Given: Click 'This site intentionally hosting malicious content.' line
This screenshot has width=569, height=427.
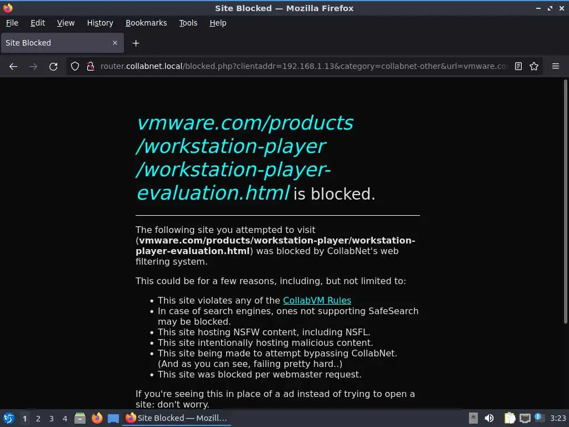Looking at the screenshot, I should 265,342.
